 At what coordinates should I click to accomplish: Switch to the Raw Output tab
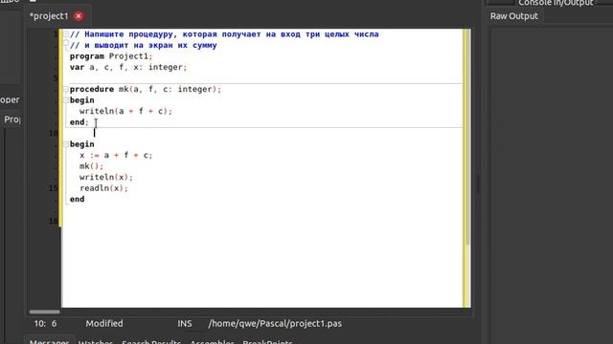(514, 16)
